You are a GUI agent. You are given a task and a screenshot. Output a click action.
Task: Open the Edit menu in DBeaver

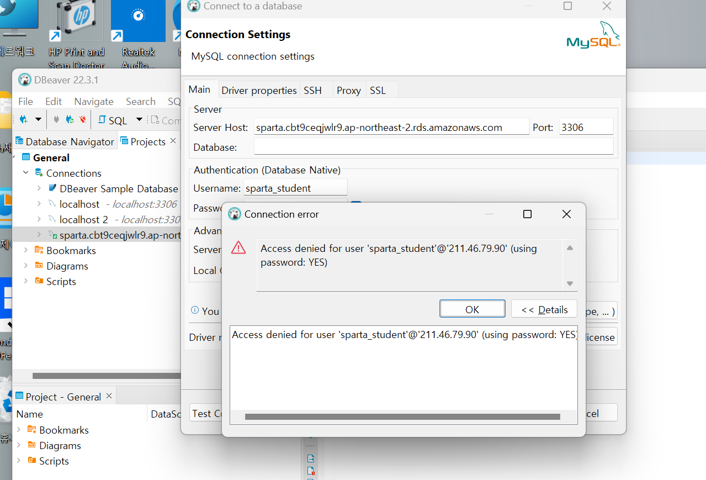[54, 102]
